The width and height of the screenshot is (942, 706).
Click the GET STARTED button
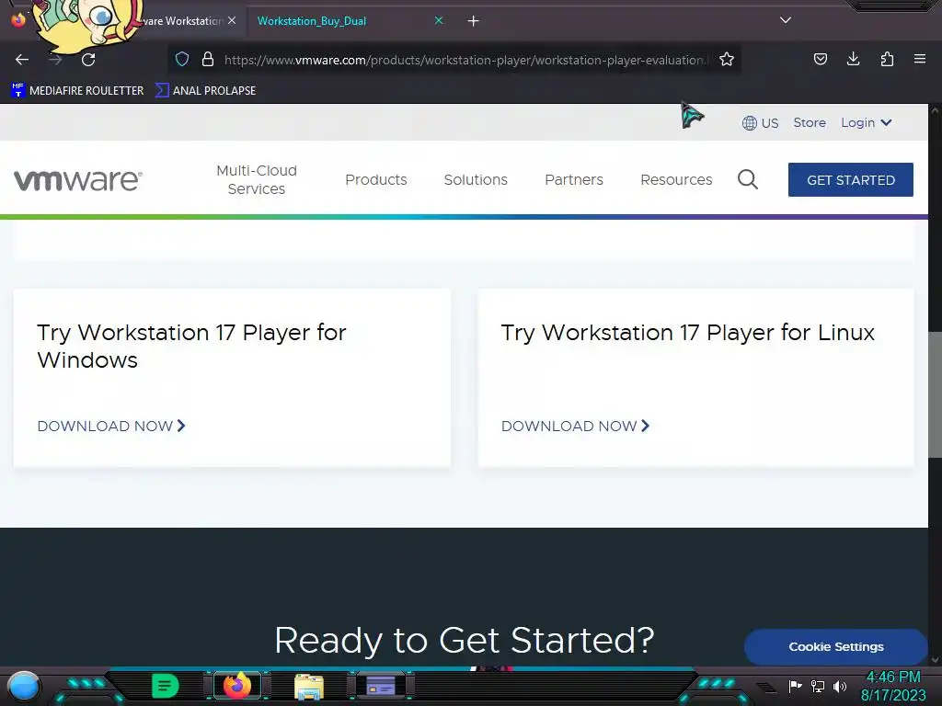tap(851, 179)
